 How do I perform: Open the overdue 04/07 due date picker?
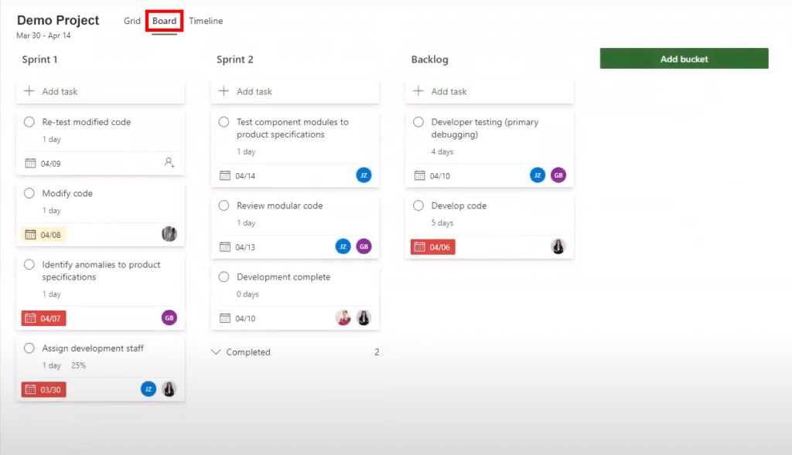pos(43,318)
